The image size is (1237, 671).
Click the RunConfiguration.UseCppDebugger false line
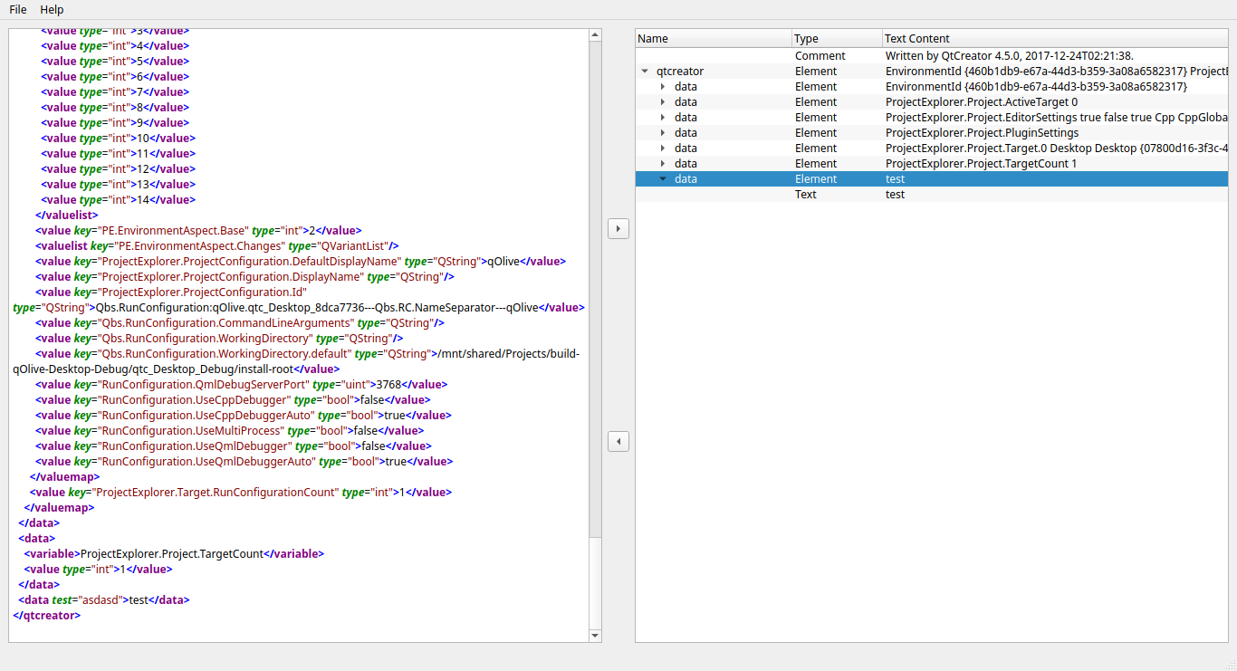[233, 400]
